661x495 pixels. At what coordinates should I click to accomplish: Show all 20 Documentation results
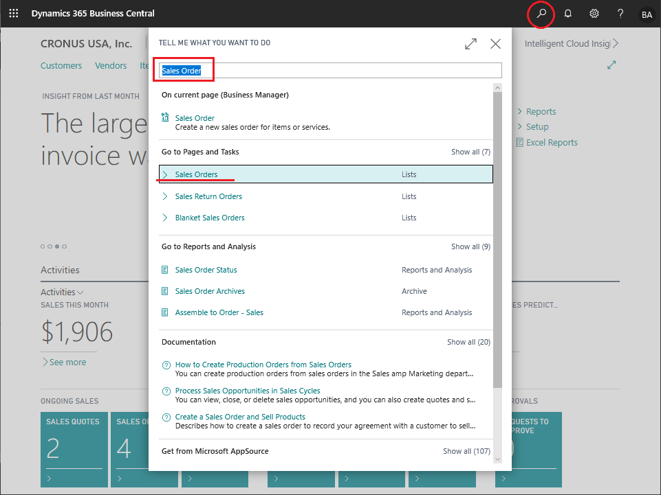(469, 342)
